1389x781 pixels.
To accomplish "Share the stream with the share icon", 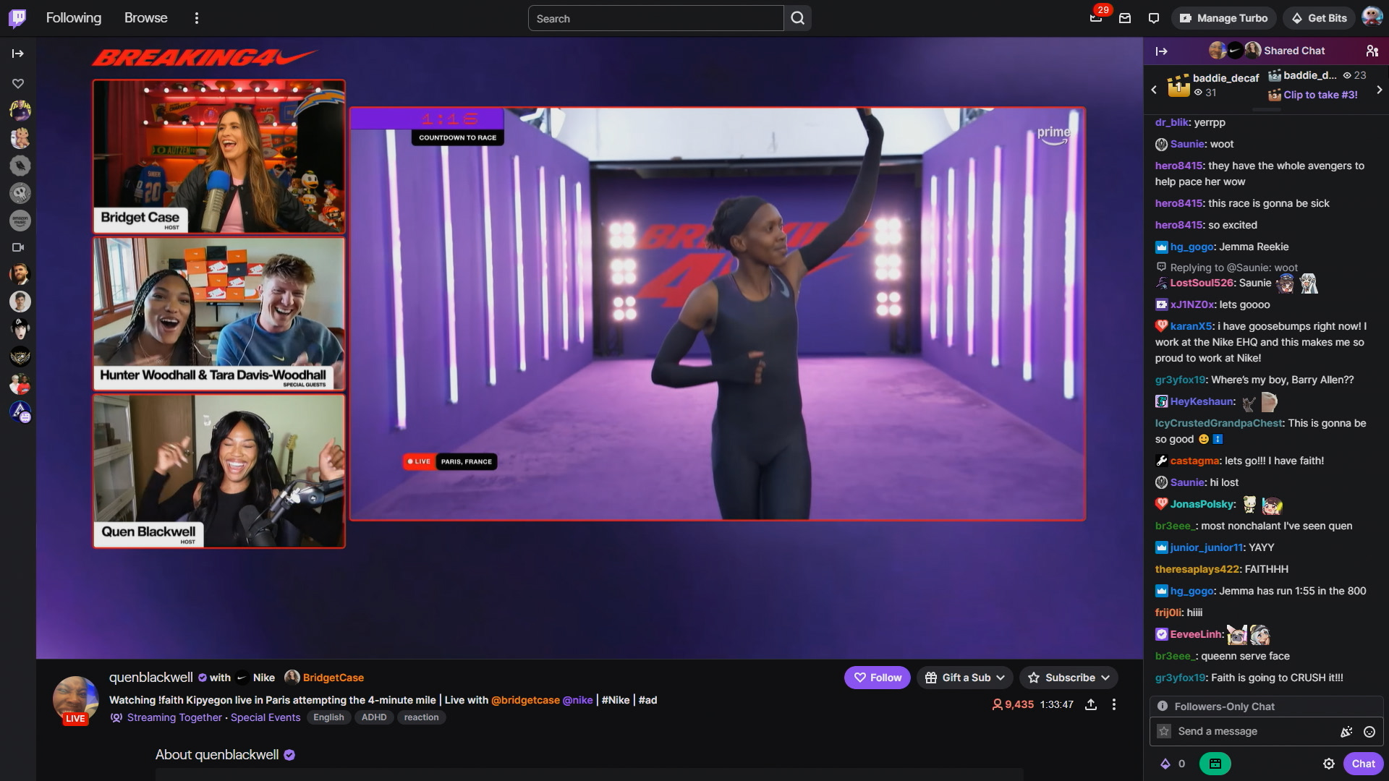I will (x=1091, y=704).
